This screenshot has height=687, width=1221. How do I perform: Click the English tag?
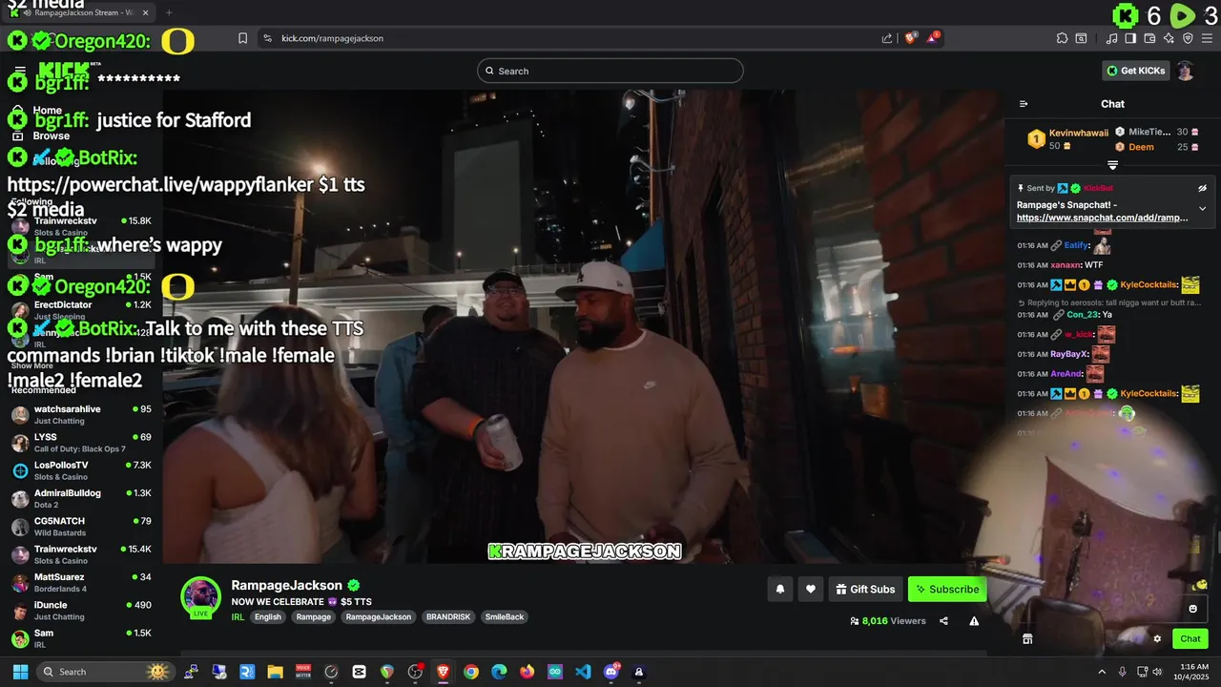[x=268, y=617]
